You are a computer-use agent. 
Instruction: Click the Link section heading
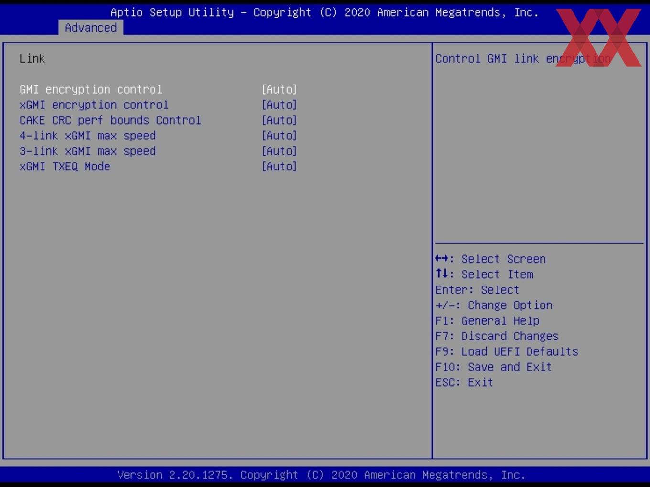pos(32,59)
